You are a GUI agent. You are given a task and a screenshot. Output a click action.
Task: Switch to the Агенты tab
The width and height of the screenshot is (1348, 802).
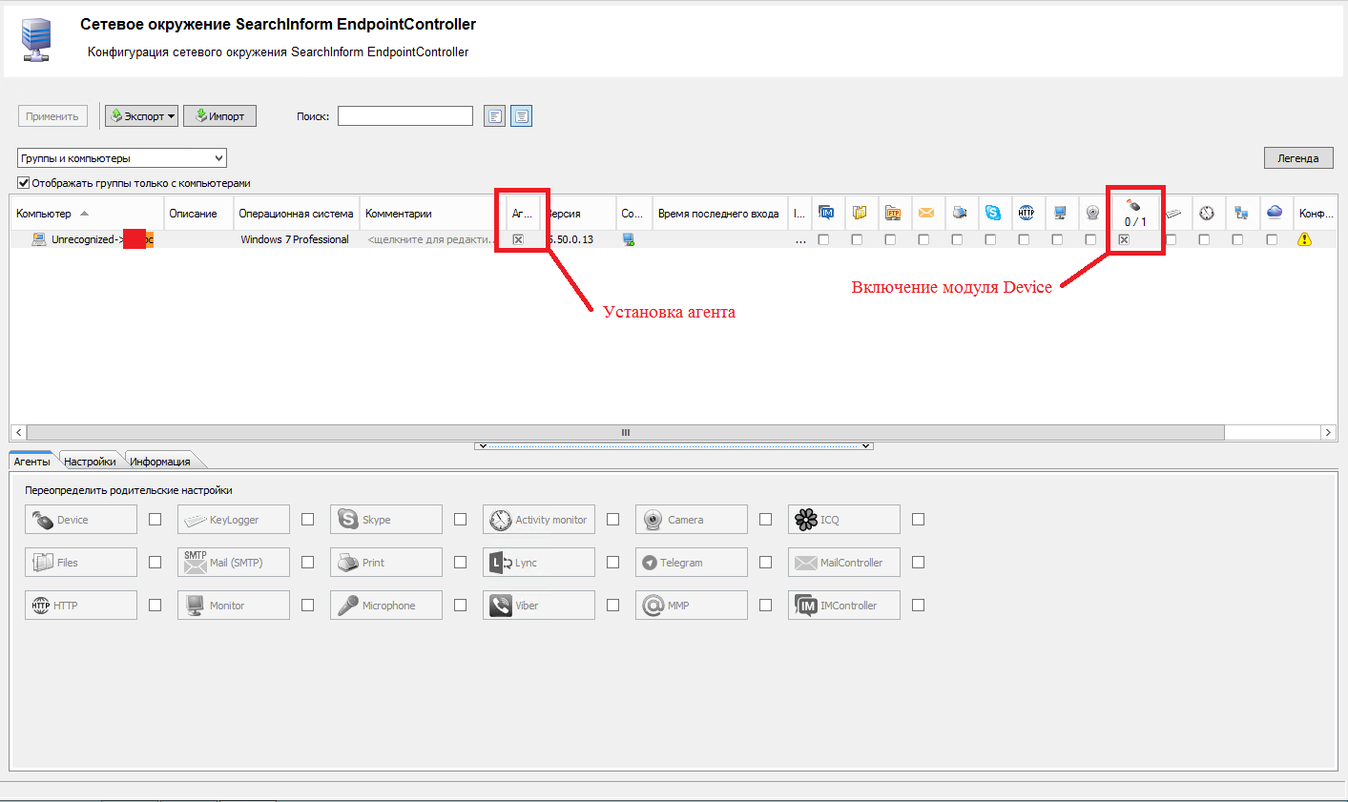(31, 462)
